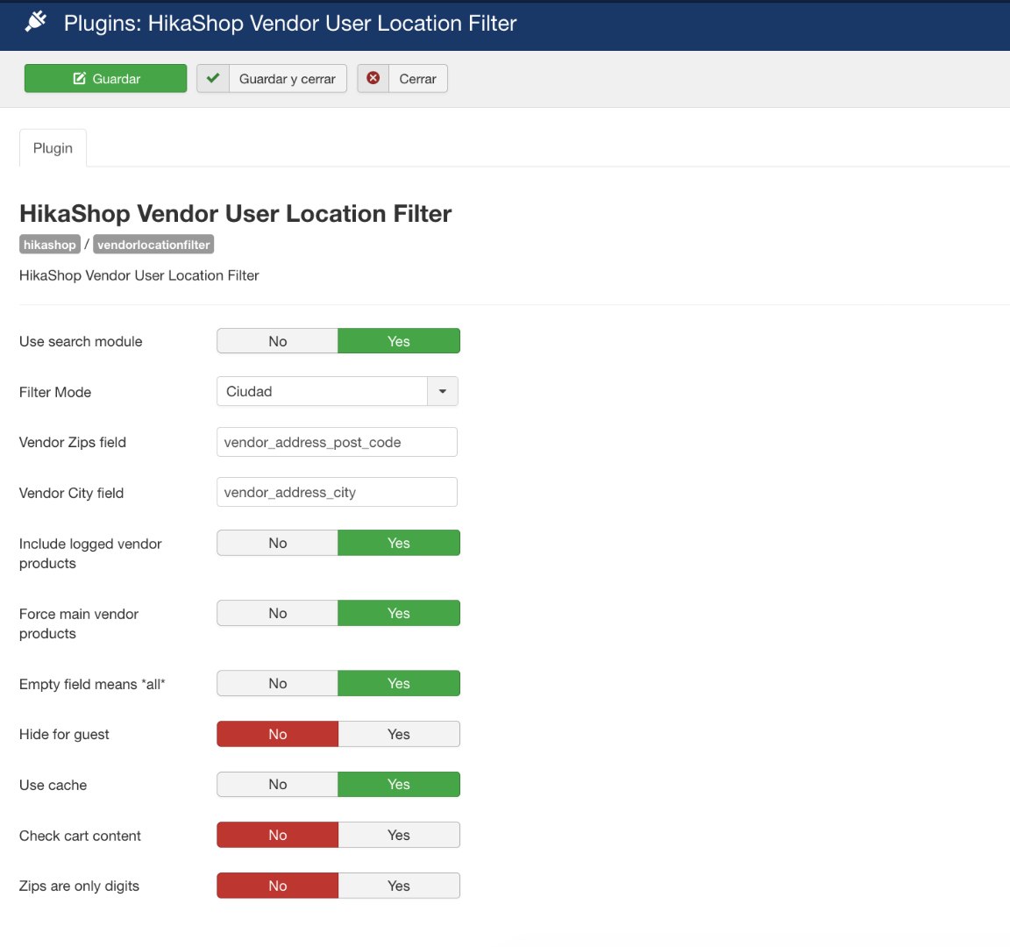Set Check cart content to No
The height and width of the screenshot is (947, 1010).
[x=278, y=835]
